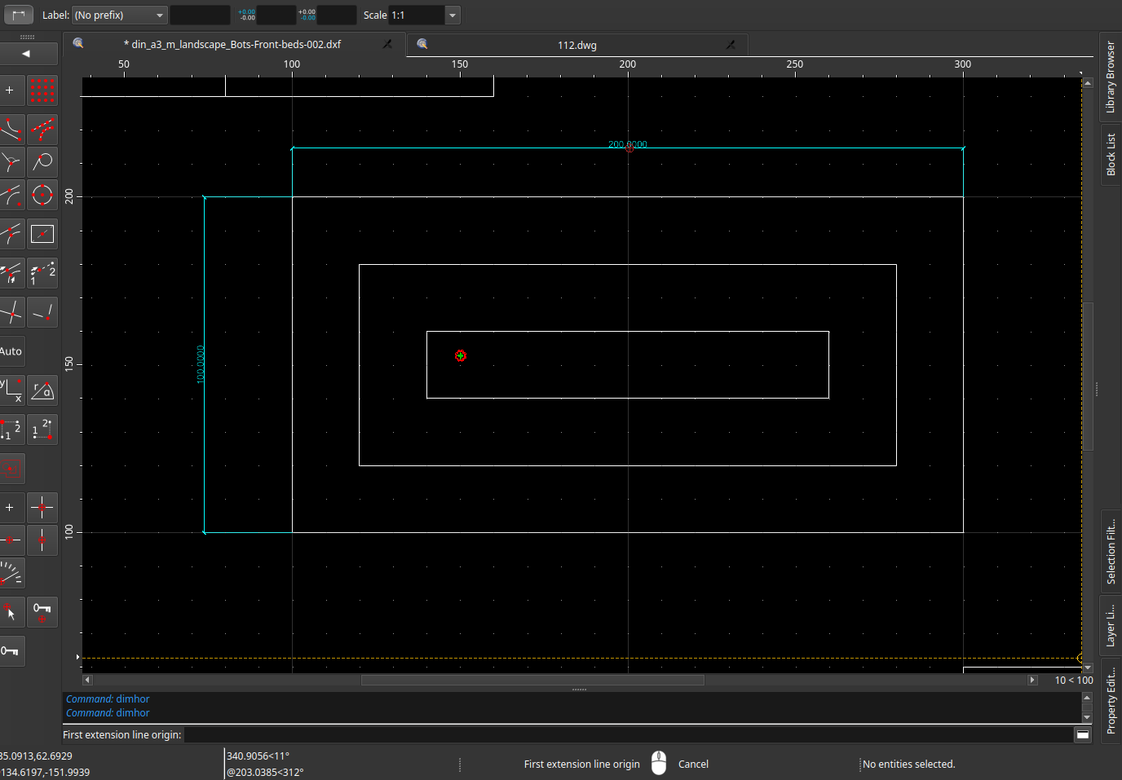Click the 200.0000 dimension label
This screenshot has height=780, width=1122.
tap(628, 144)
